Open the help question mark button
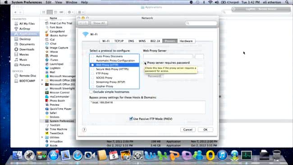Viewport: 293px width, 165px height. click(x=84, y=130)
